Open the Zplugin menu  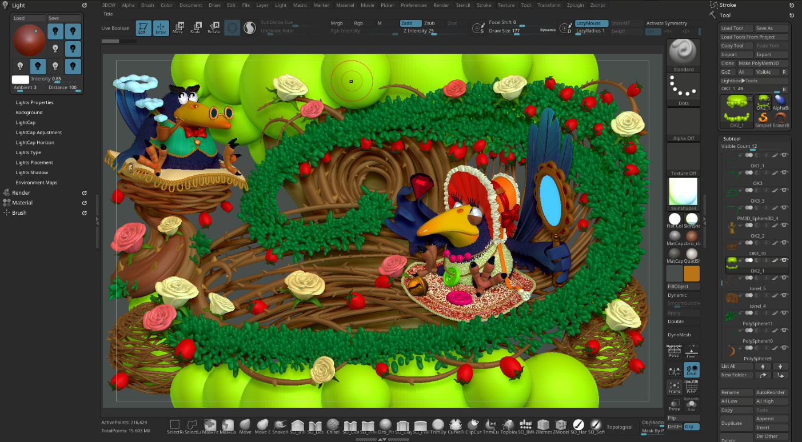575,5
